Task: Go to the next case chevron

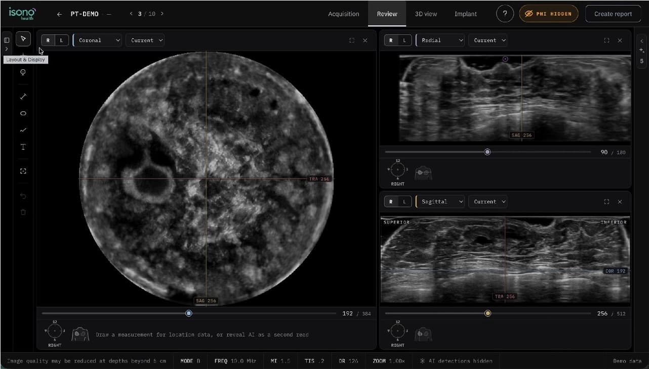Action: [x=162, y=14]
